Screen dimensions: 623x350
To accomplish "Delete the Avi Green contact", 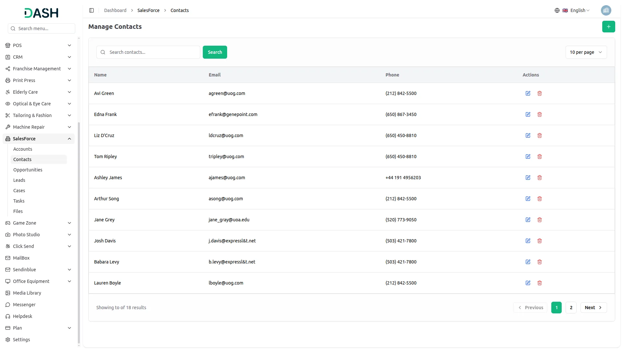I will pyautogui.click(x=540, y=93).
